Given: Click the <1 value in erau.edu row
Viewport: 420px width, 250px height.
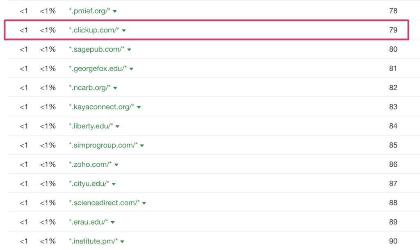Looking at the screenshot, I should click(x=24, y=222).
